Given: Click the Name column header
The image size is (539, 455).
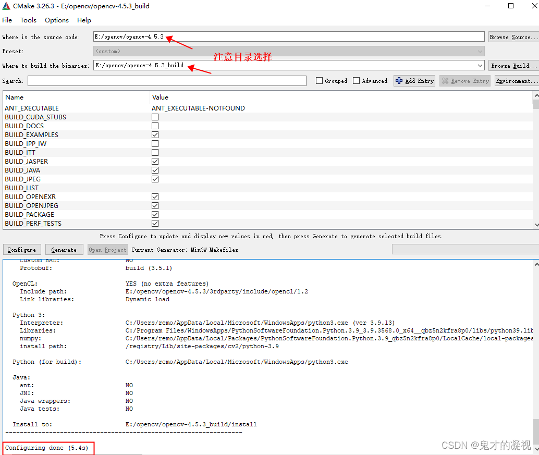Looking at the screenshot, I should point(15,97).
